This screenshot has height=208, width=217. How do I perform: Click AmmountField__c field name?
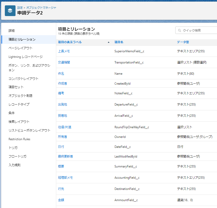pyautogui.click(x=126, y=200)
